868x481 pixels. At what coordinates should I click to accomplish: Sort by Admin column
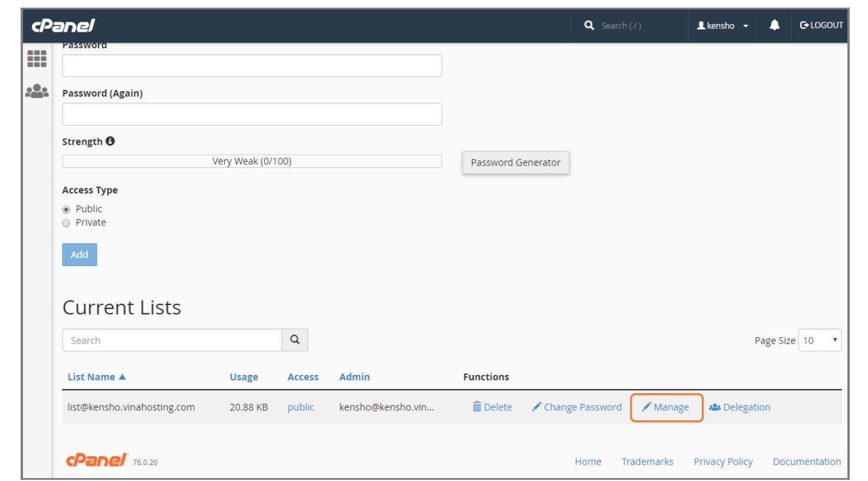click(x=355, y=377)
